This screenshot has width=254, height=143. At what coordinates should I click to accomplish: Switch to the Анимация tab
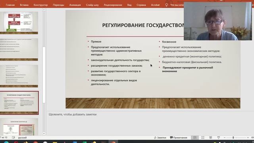75,5
